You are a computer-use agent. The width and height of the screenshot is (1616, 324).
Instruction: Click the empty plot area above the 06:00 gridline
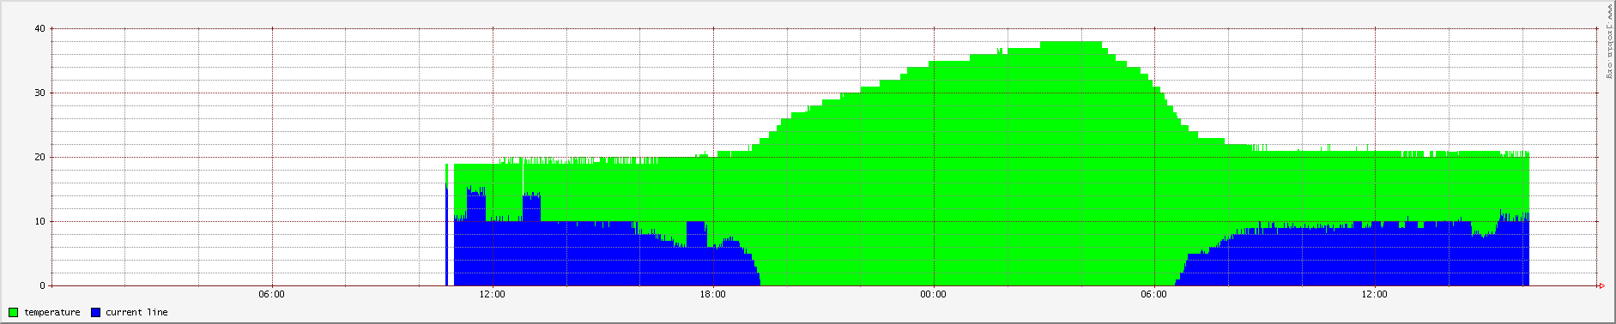[x=272, y=154]
